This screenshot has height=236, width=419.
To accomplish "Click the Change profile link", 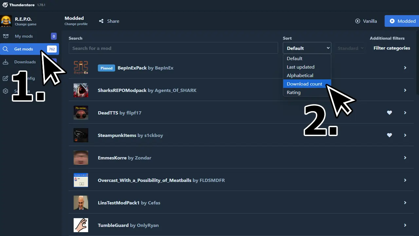I will pos(76,24).
